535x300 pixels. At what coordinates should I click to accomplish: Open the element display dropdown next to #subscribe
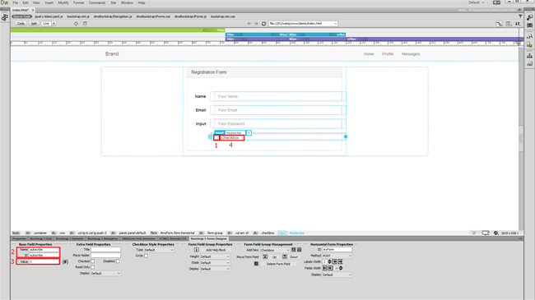pyautogui.click(x=249, y=133)
